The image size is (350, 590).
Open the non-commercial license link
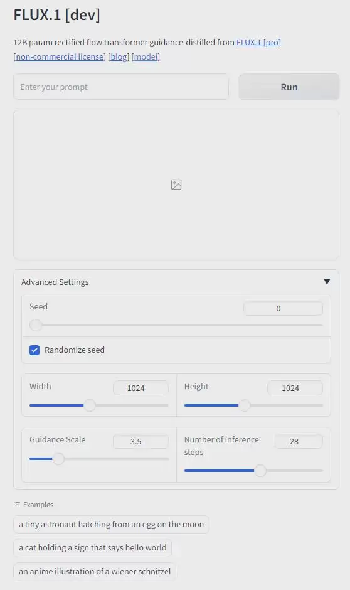(60, 56)
